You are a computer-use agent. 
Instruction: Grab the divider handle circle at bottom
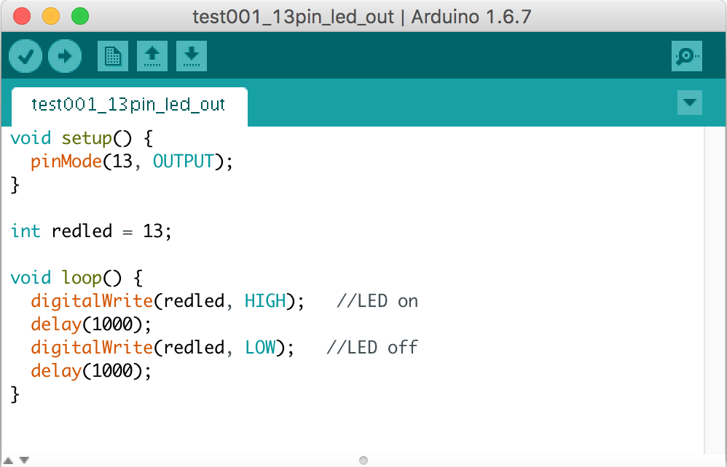pyautogui.click(x=363, y=460)
